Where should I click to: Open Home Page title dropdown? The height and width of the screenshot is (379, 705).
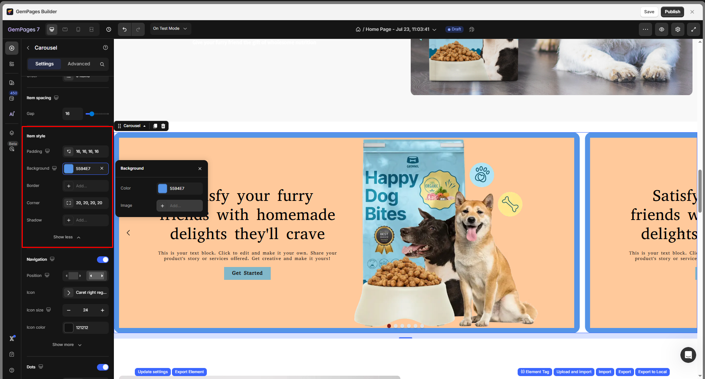pyautogui.click(x=401, y=29)
